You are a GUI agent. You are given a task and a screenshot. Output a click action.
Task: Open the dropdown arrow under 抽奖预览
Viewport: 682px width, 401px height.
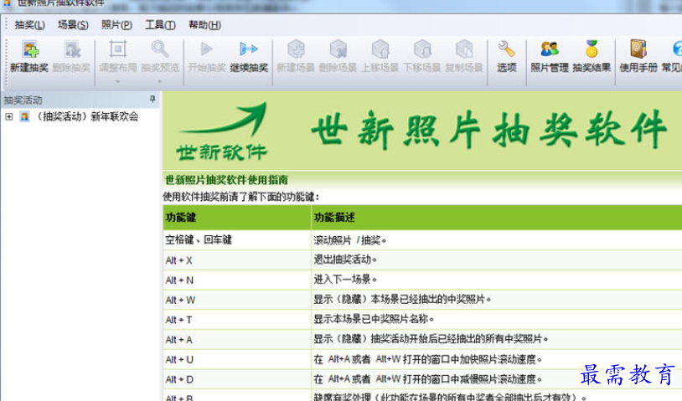pos(160,81)
